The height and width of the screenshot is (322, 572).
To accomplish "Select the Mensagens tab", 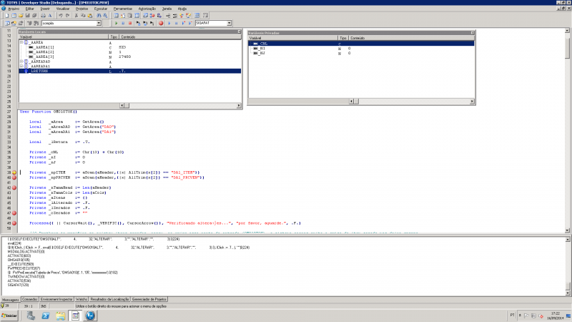I will [x=10, y=299].
